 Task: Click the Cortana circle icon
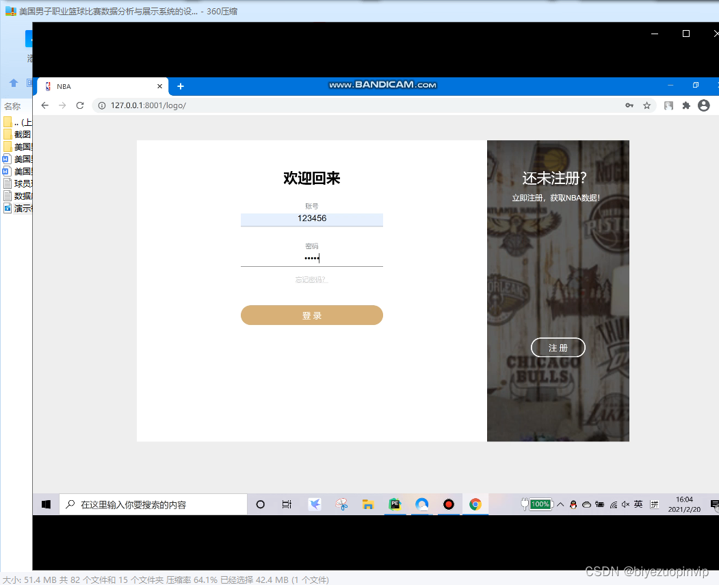pos(260,504)
